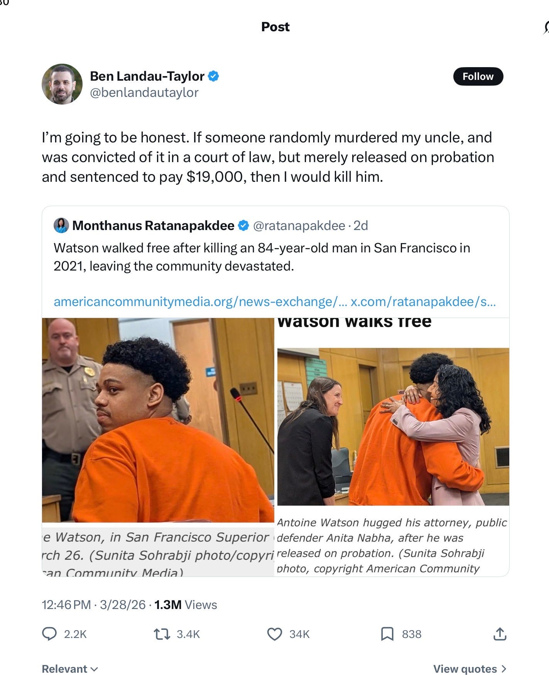The height and width of the screenshot is (675, 549).
Task: Tap the share upload icon
Action: click(x=500, y=634)
